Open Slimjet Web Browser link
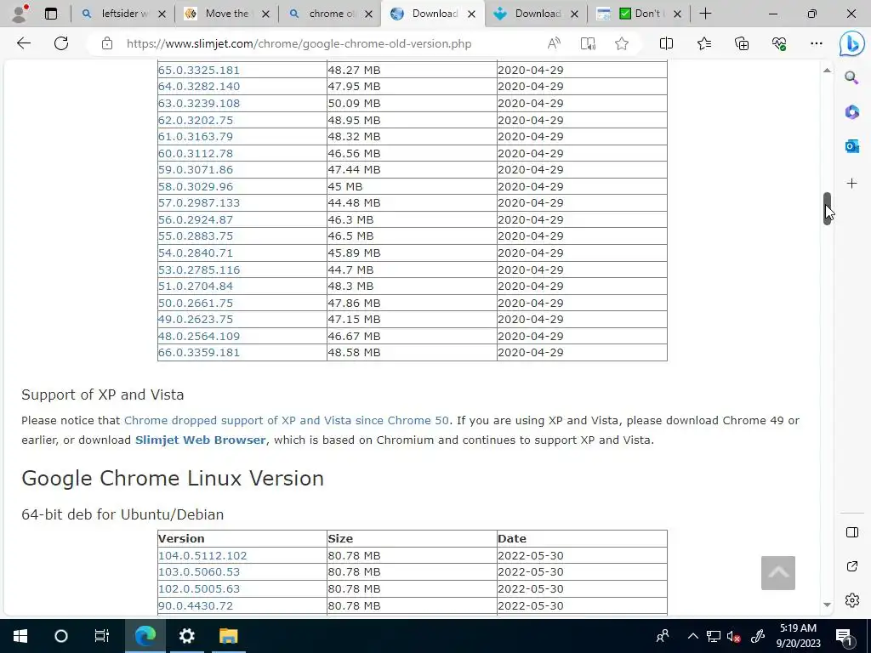Viewport: 871px width, 653px height. pyautogui.click(x=201, y=440)
